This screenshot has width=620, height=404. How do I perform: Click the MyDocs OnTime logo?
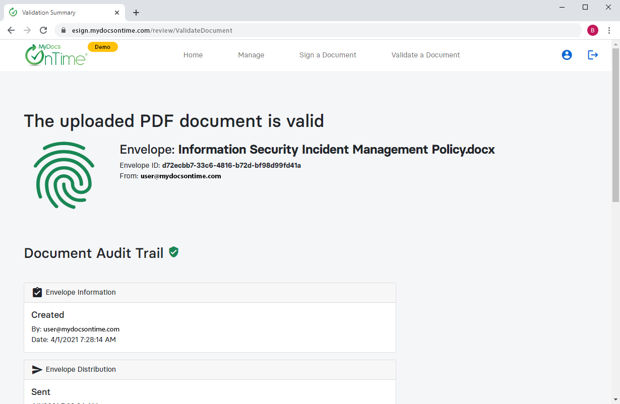click(x=55, y=55)
